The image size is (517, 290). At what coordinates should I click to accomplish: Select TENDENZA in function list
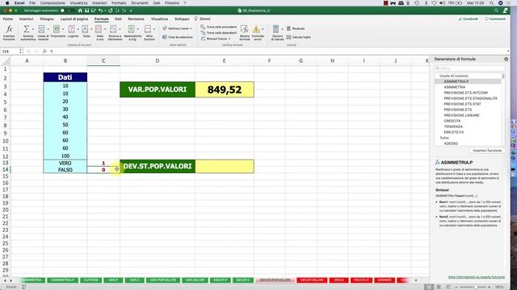(x=453, y=126)
